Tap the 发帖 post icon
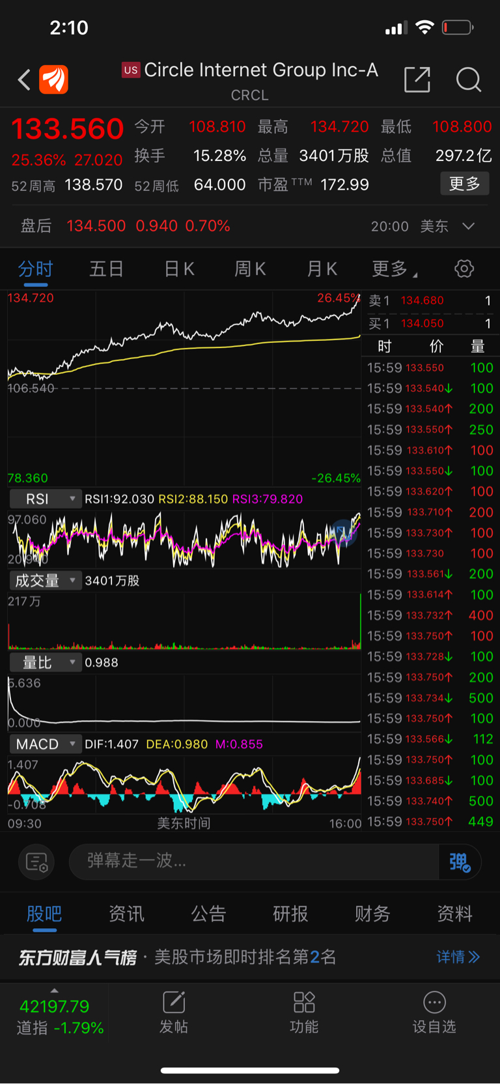This screenshot has width=500, height=1084. pos(174,1012)
